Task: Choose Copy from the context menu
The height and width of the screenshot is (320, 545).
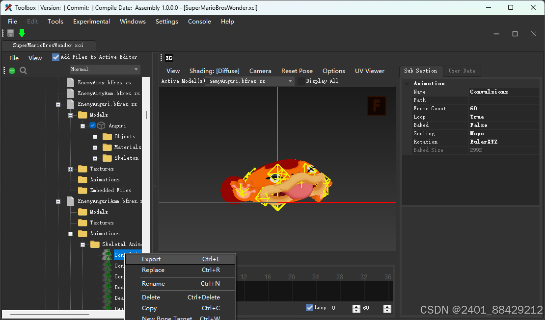Action: (180, 308)
